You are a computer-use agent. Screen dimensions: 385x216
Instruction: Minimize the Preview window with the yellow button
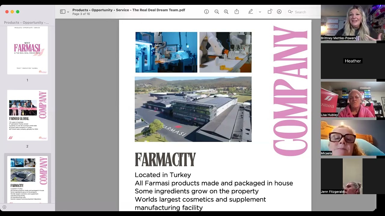coord(12,12)
